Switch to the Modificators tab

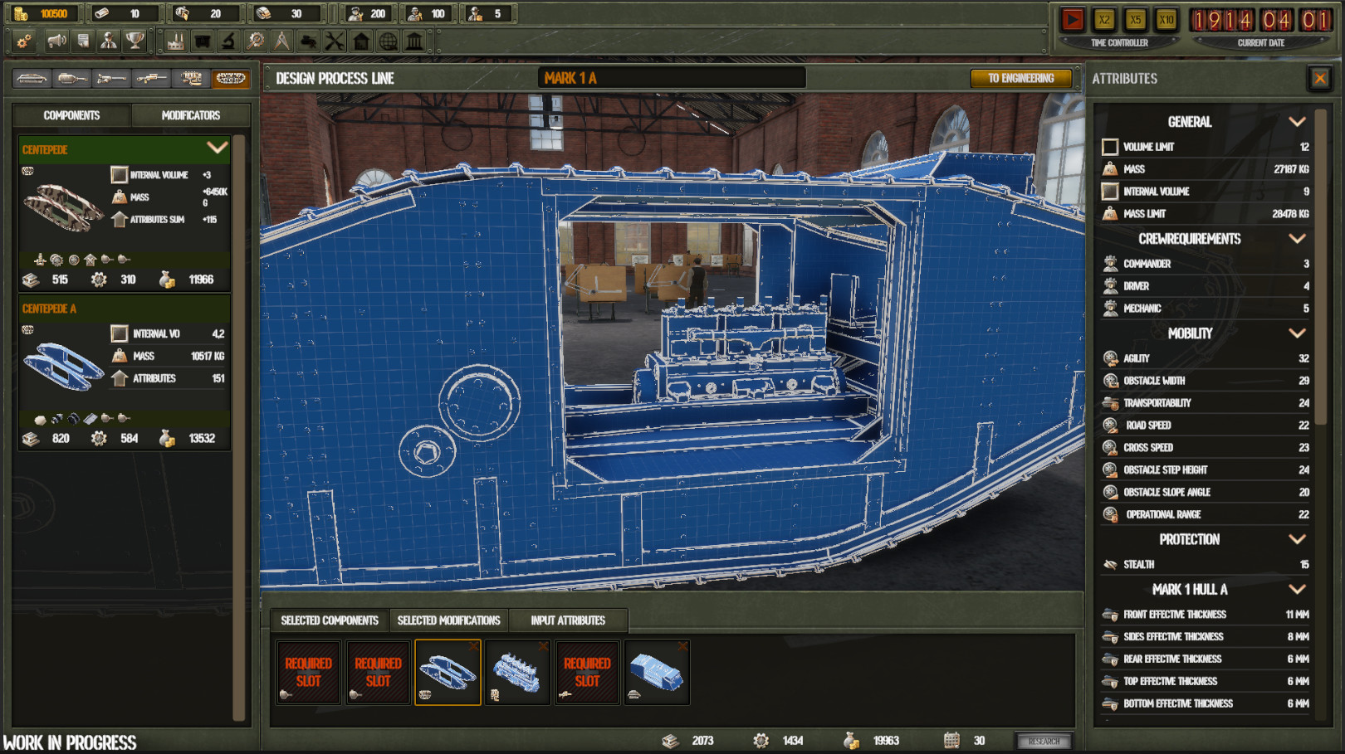[190, 115]
